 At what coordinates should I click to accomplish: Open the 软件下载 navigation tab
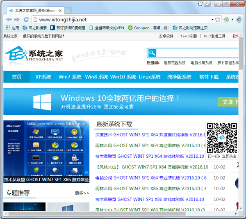pyautogui.click(x=209, y=77)
